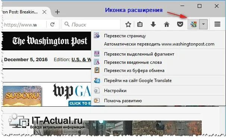Viewport: 226px width, 138px height.
Task: Choose Перевести из буфера обмена
Action: (x=158, y=70)
